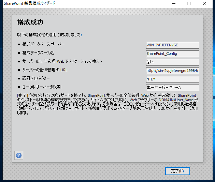Click the 以下の構成設定の適用に成功しました text
This screenshot has width=215, height=182.
[49, 35]
